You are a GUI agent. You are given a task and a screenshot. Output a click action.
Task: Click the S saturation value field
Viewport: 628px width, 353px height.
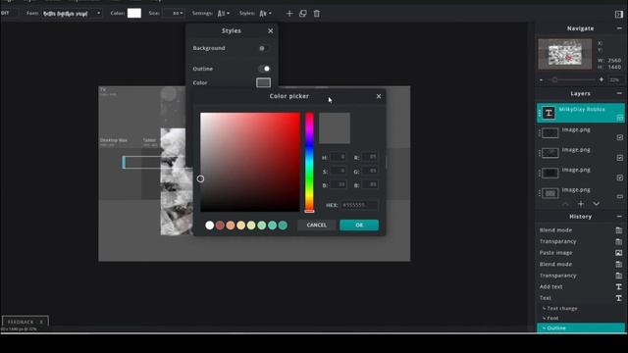(x=338, y=171)
